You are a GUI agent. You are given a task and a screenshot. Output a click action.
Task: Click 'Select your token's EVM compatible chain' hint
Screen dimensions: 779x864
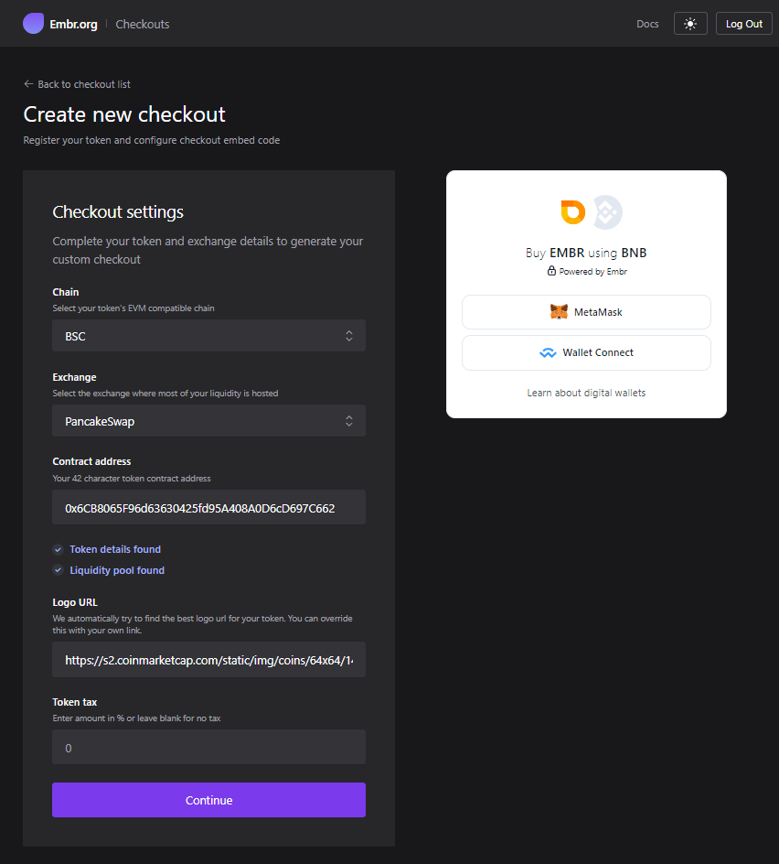(x=133, y=308)
